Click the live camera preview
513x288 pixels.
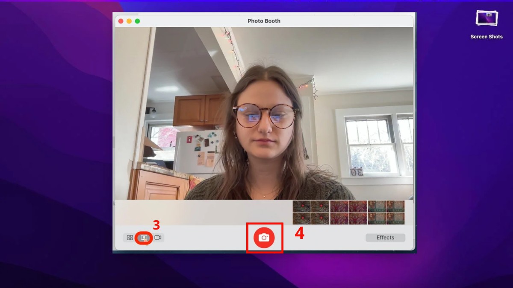tap(264, 113)
